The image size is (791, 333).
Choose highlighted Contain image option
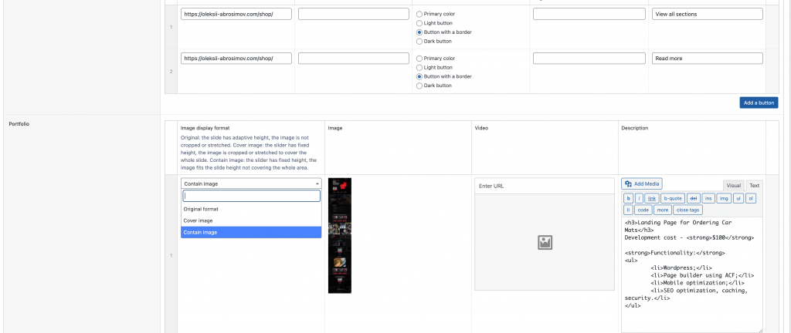pyautogui.click(x=251, y=232)
